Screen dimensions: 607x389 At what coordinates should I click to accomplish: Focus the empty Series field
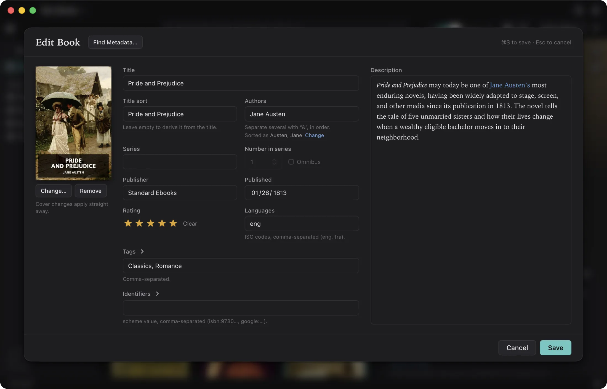[180, 162]
